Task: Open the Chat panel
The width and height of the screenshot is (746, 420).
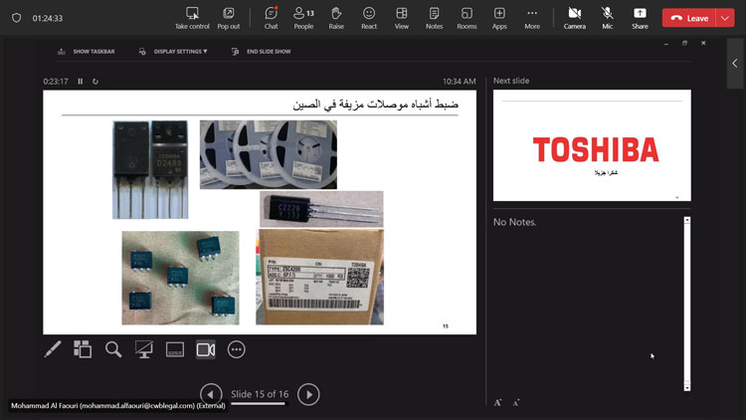Action: 271,17
